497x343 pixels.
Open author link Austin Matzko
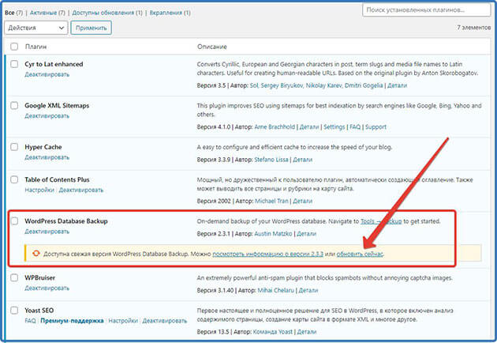coord(273,234)
